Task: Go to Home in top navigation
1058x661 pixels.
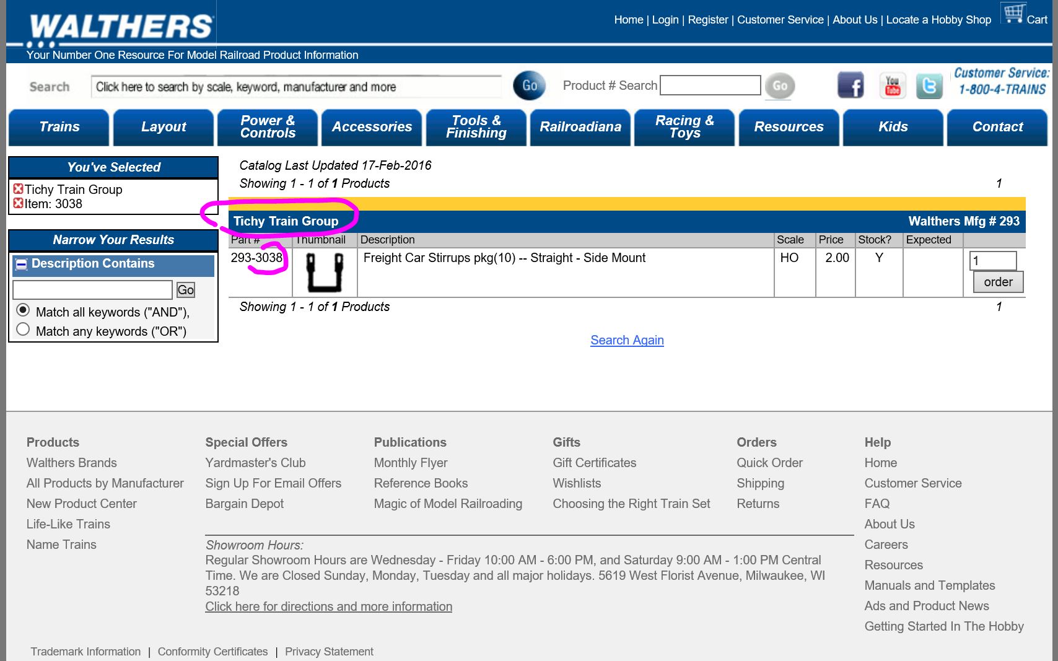Action: [629, 20]
